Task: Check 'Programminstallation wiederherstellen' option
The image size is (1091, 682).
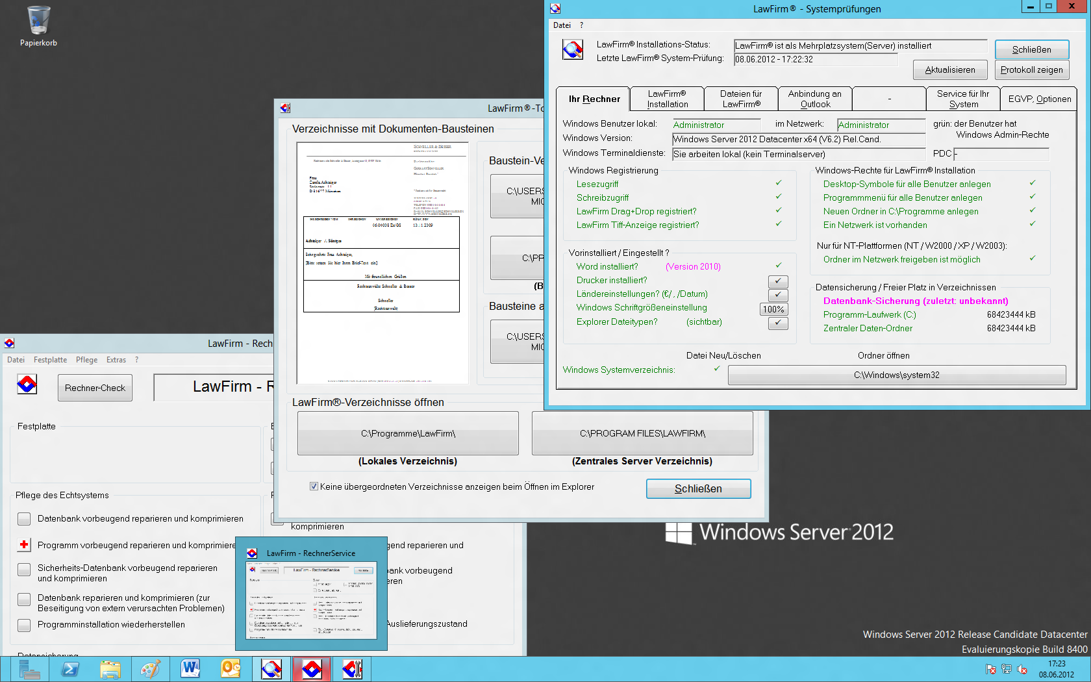Action: [24, 625]
